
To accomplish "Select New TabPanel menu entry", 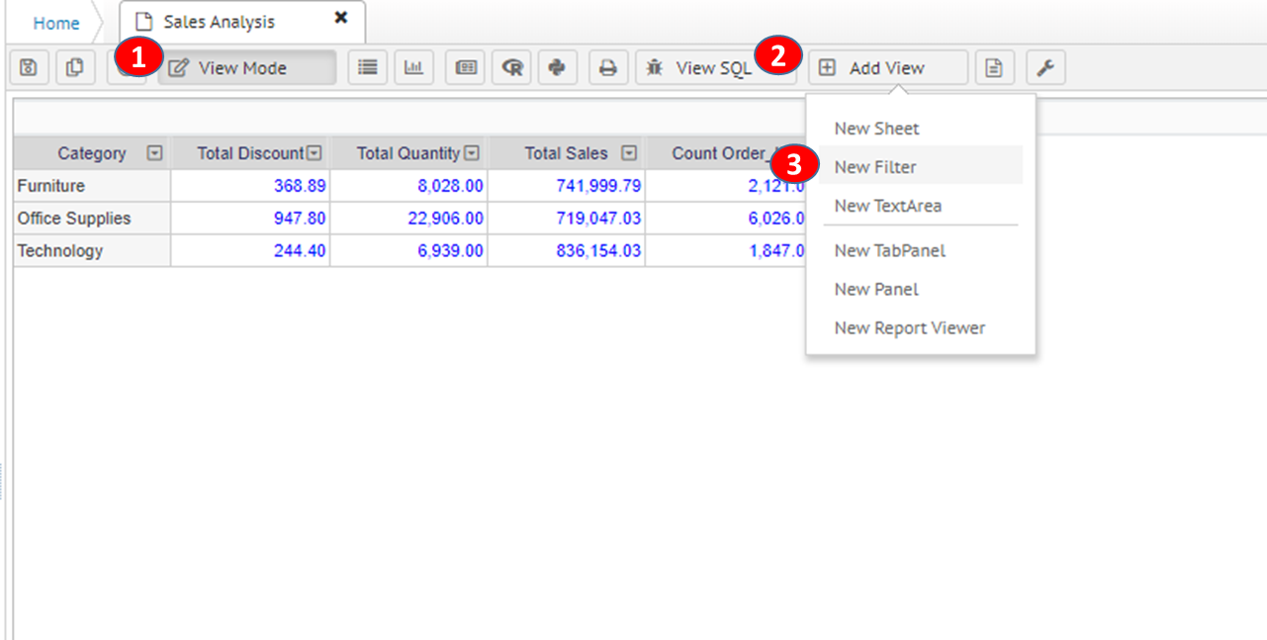I will 889,250.
